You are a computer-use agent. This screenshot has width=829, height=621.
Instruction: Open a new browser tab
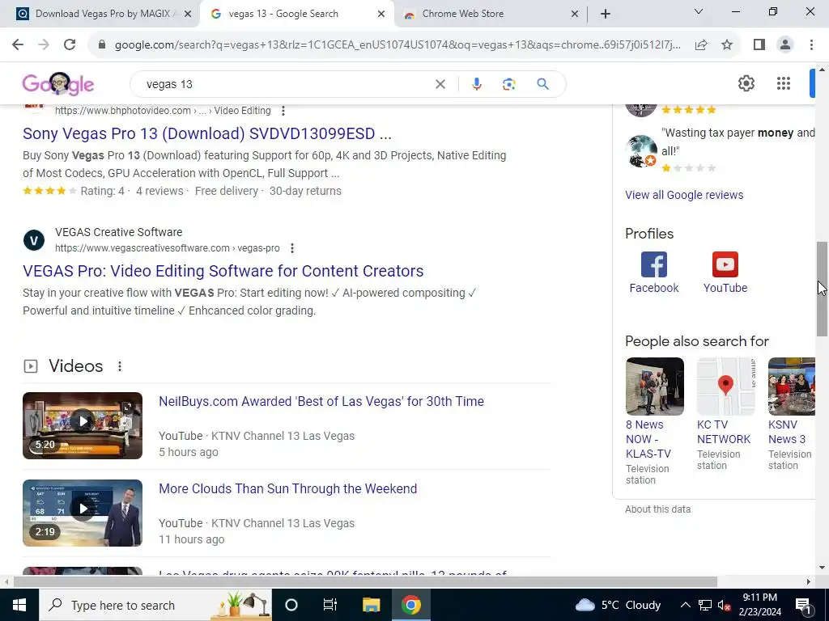coord(606,15)
